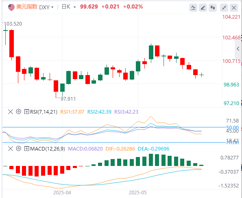Viewport: 242px width, 198px height.
Task: Remove the RSI indicator with X
Action: click(x=11, y=112)
